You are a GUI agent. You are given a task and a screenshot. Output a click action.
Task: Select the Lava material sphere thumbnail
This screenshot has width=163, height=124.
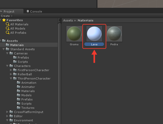94,34
